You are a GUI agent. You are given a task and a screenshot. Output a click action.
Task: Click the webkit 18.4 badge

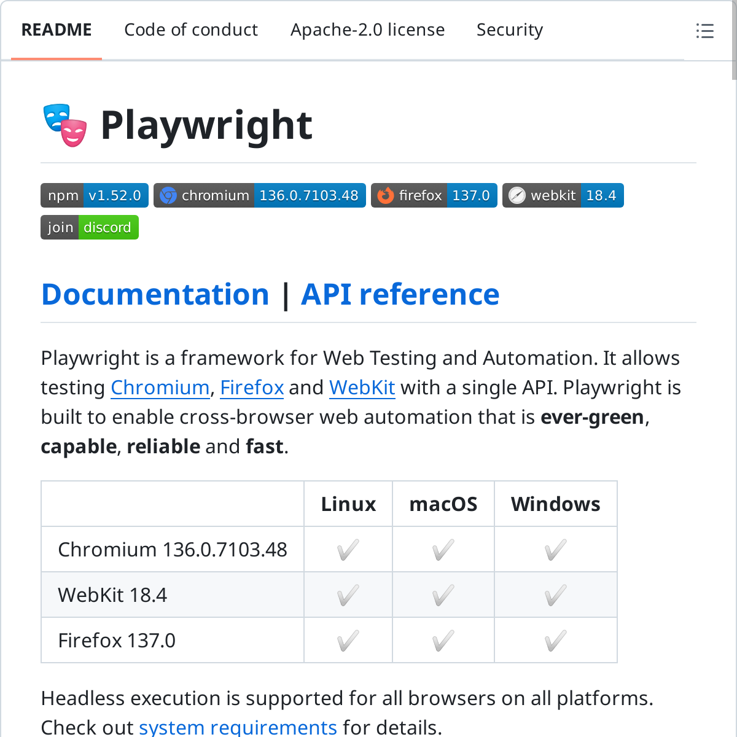pyautogui.click(x=563, y=195)
